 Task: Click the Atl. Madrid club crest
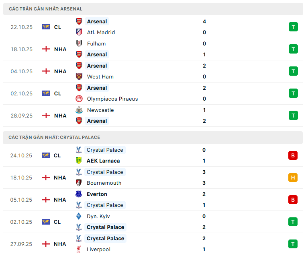point(79,32)
